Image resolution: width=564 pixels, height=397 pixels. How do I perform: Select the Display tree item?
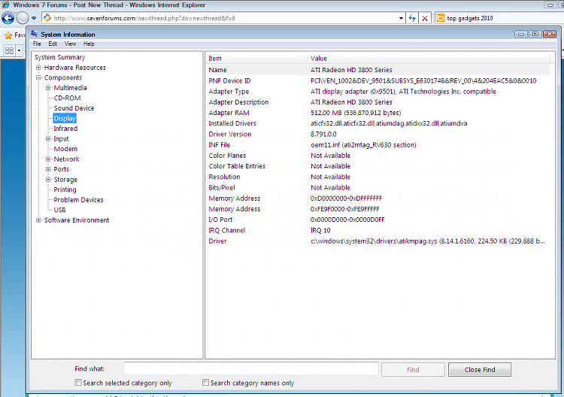pyautogui.click(x=65, y=118)
